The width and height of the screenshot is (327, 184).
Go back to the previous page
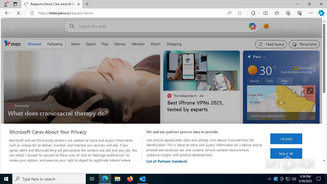click(x=7, y=13)
